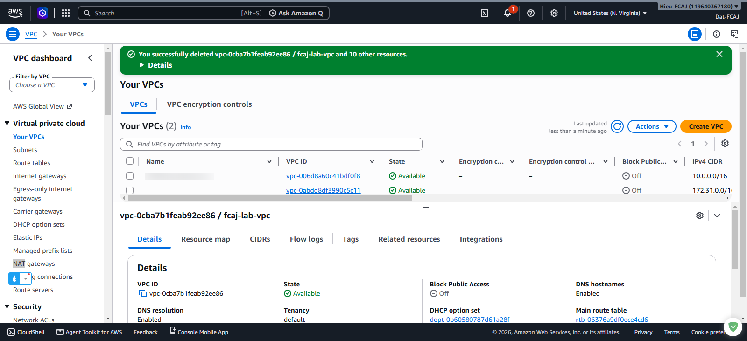Image resolution: width=747 pixels, height=341 pixels.
Task: Launch CloudShell from the top bar icon
Action: click(485, 13)
